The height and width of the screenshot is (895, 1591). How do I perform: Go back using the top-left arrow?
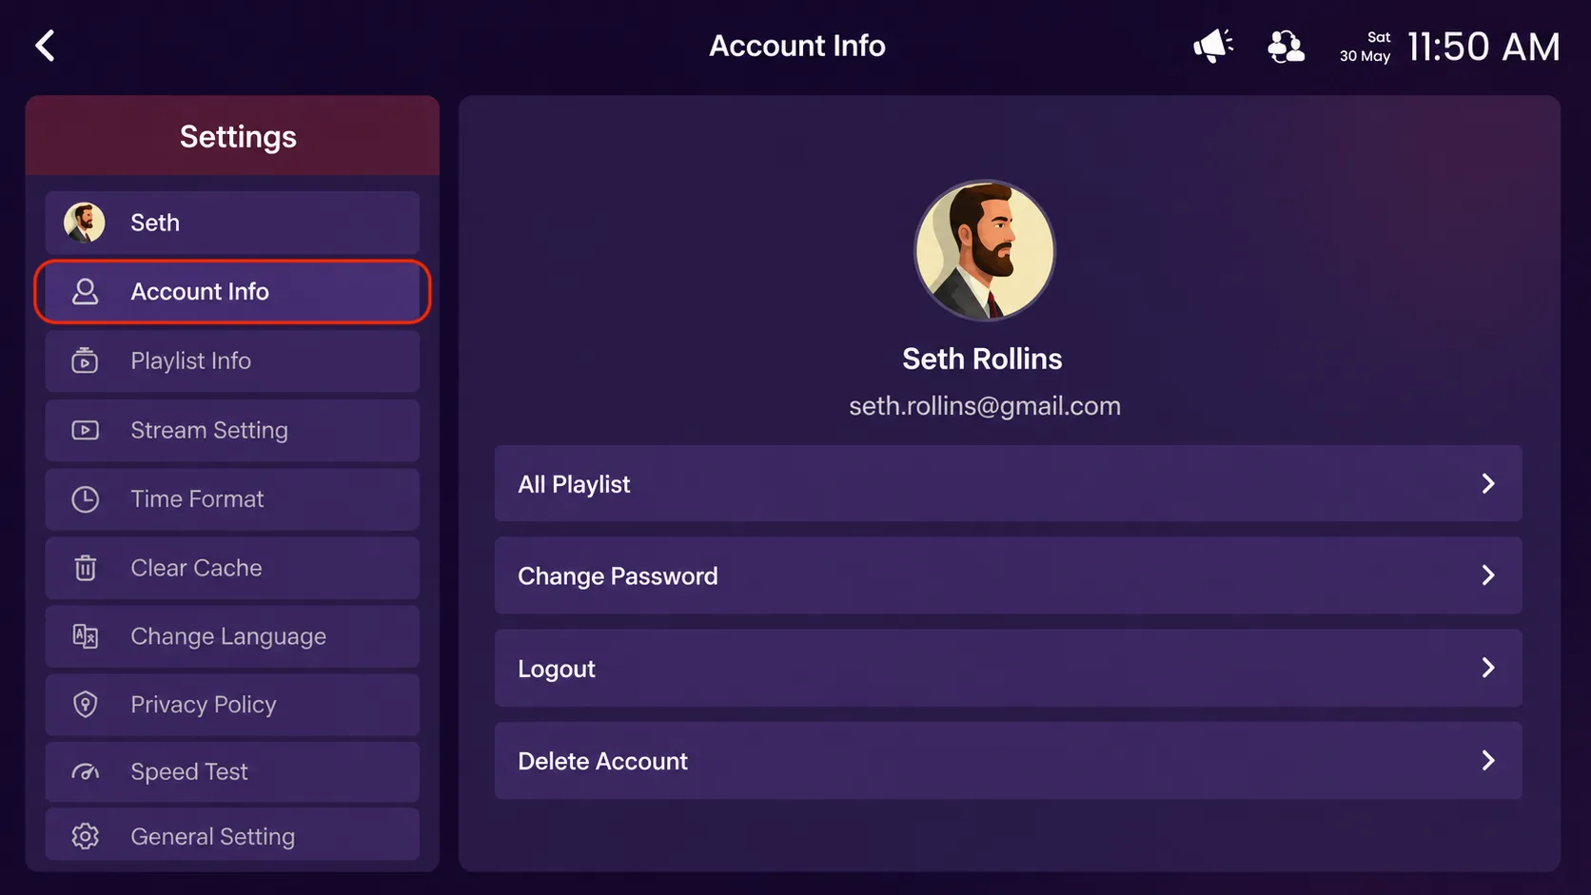(45, 46)
